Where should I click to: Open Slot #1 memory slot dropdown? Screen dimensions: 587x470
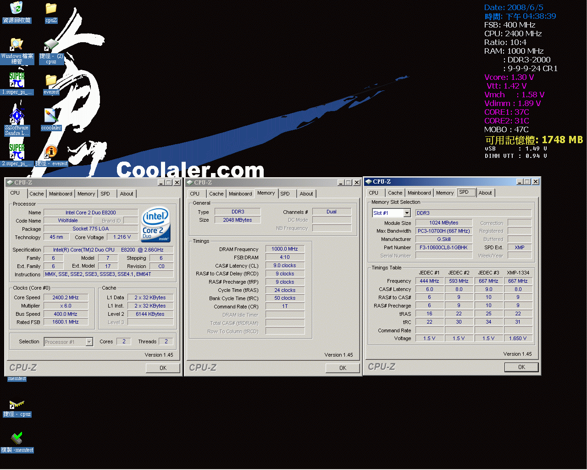coord(407,213)
